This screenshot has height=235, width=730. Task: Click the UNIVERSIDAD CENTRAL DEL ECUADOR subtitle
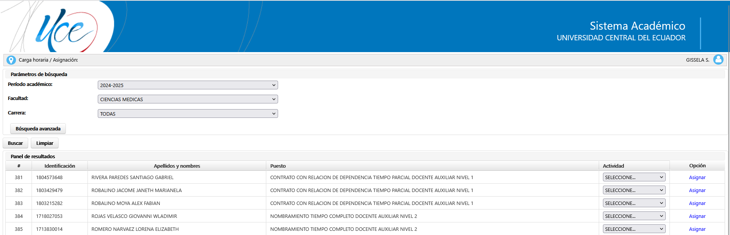[x=621, y=38]
